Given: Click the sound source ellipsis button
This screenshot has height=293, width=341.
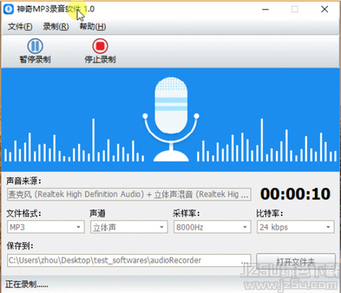Looking at the screenshot, I should [244, 195].
